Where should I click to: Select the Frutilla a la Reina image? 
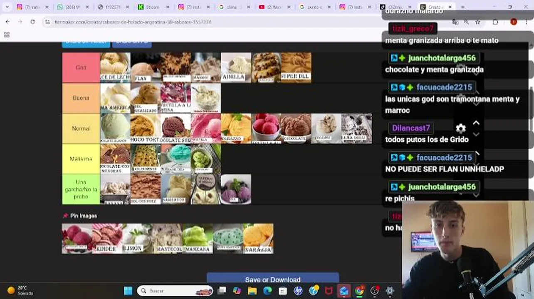[176, 98]
